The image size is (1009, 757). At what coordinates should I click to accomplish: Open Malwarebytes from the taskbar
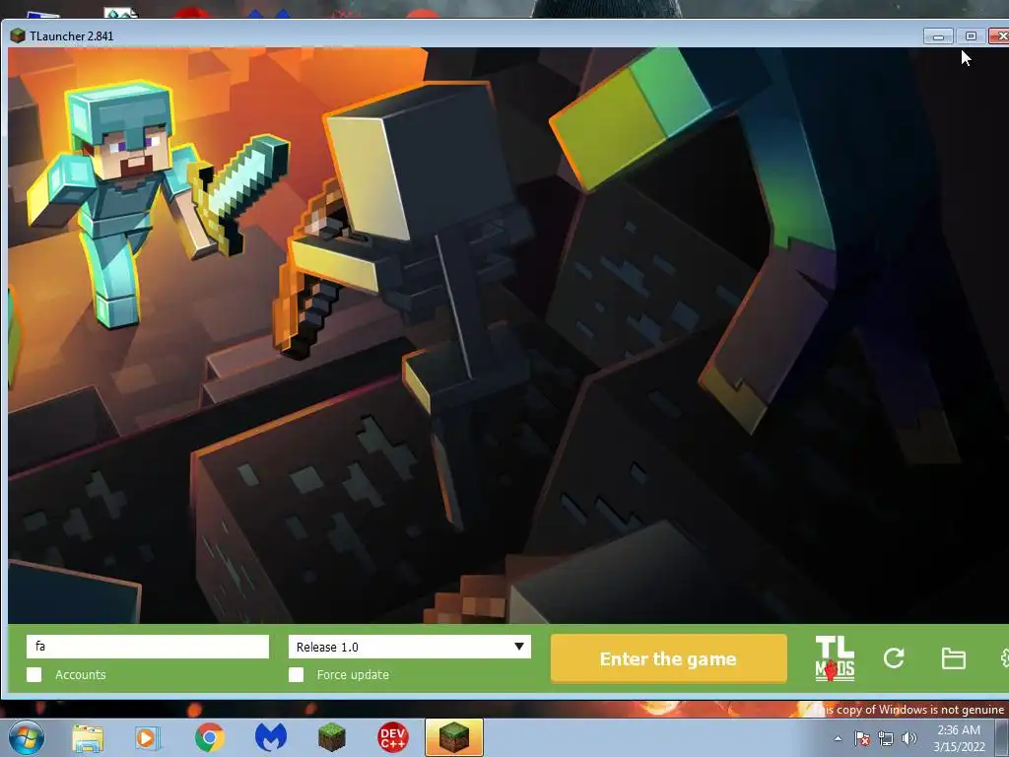click(x=271, y=737)
